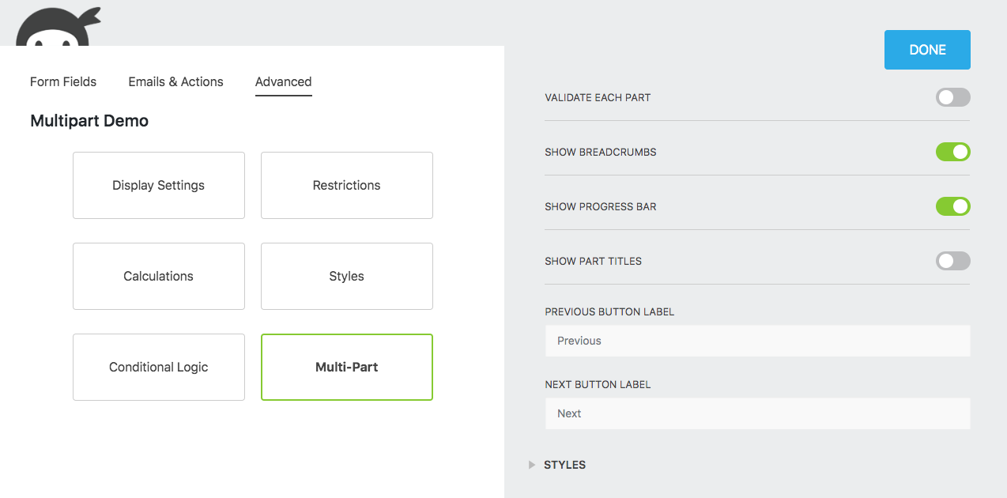
Task: Open the Emails & Actions tab
Action: tap(175, 81)
